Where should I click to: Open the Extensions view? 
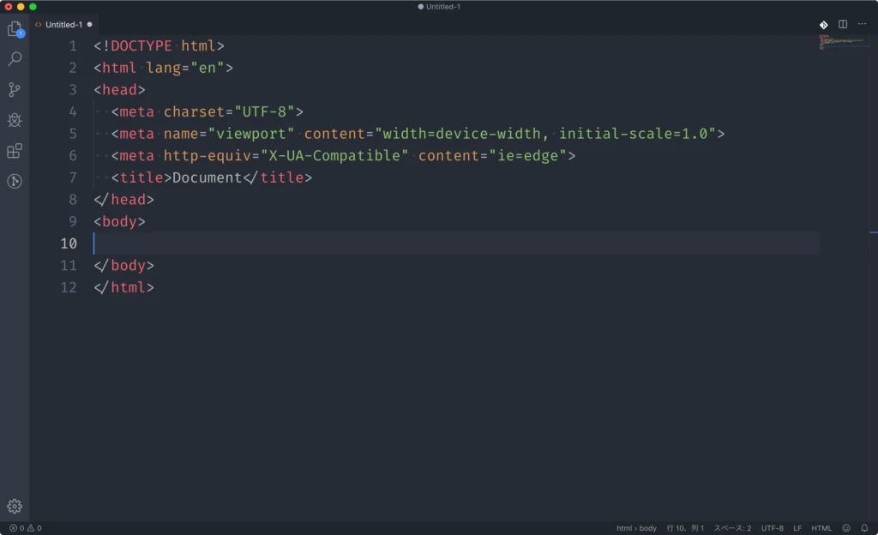(15, 151)
